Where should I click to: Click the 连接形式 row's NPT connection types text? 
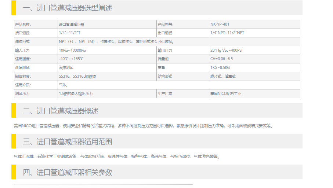point(116,42)
